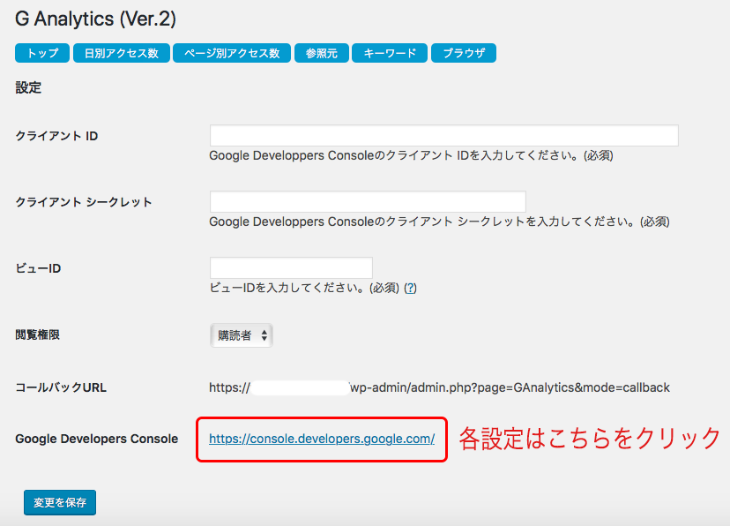Select the 参照元 tab
Image resolution: width=730 pixels, height=526 pixels.
click(321, 53)
